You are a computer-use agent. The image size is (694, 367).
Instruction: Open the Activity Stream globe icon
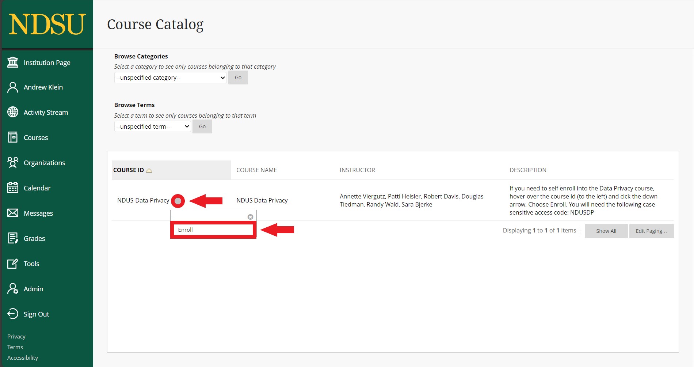coord(13,112)
